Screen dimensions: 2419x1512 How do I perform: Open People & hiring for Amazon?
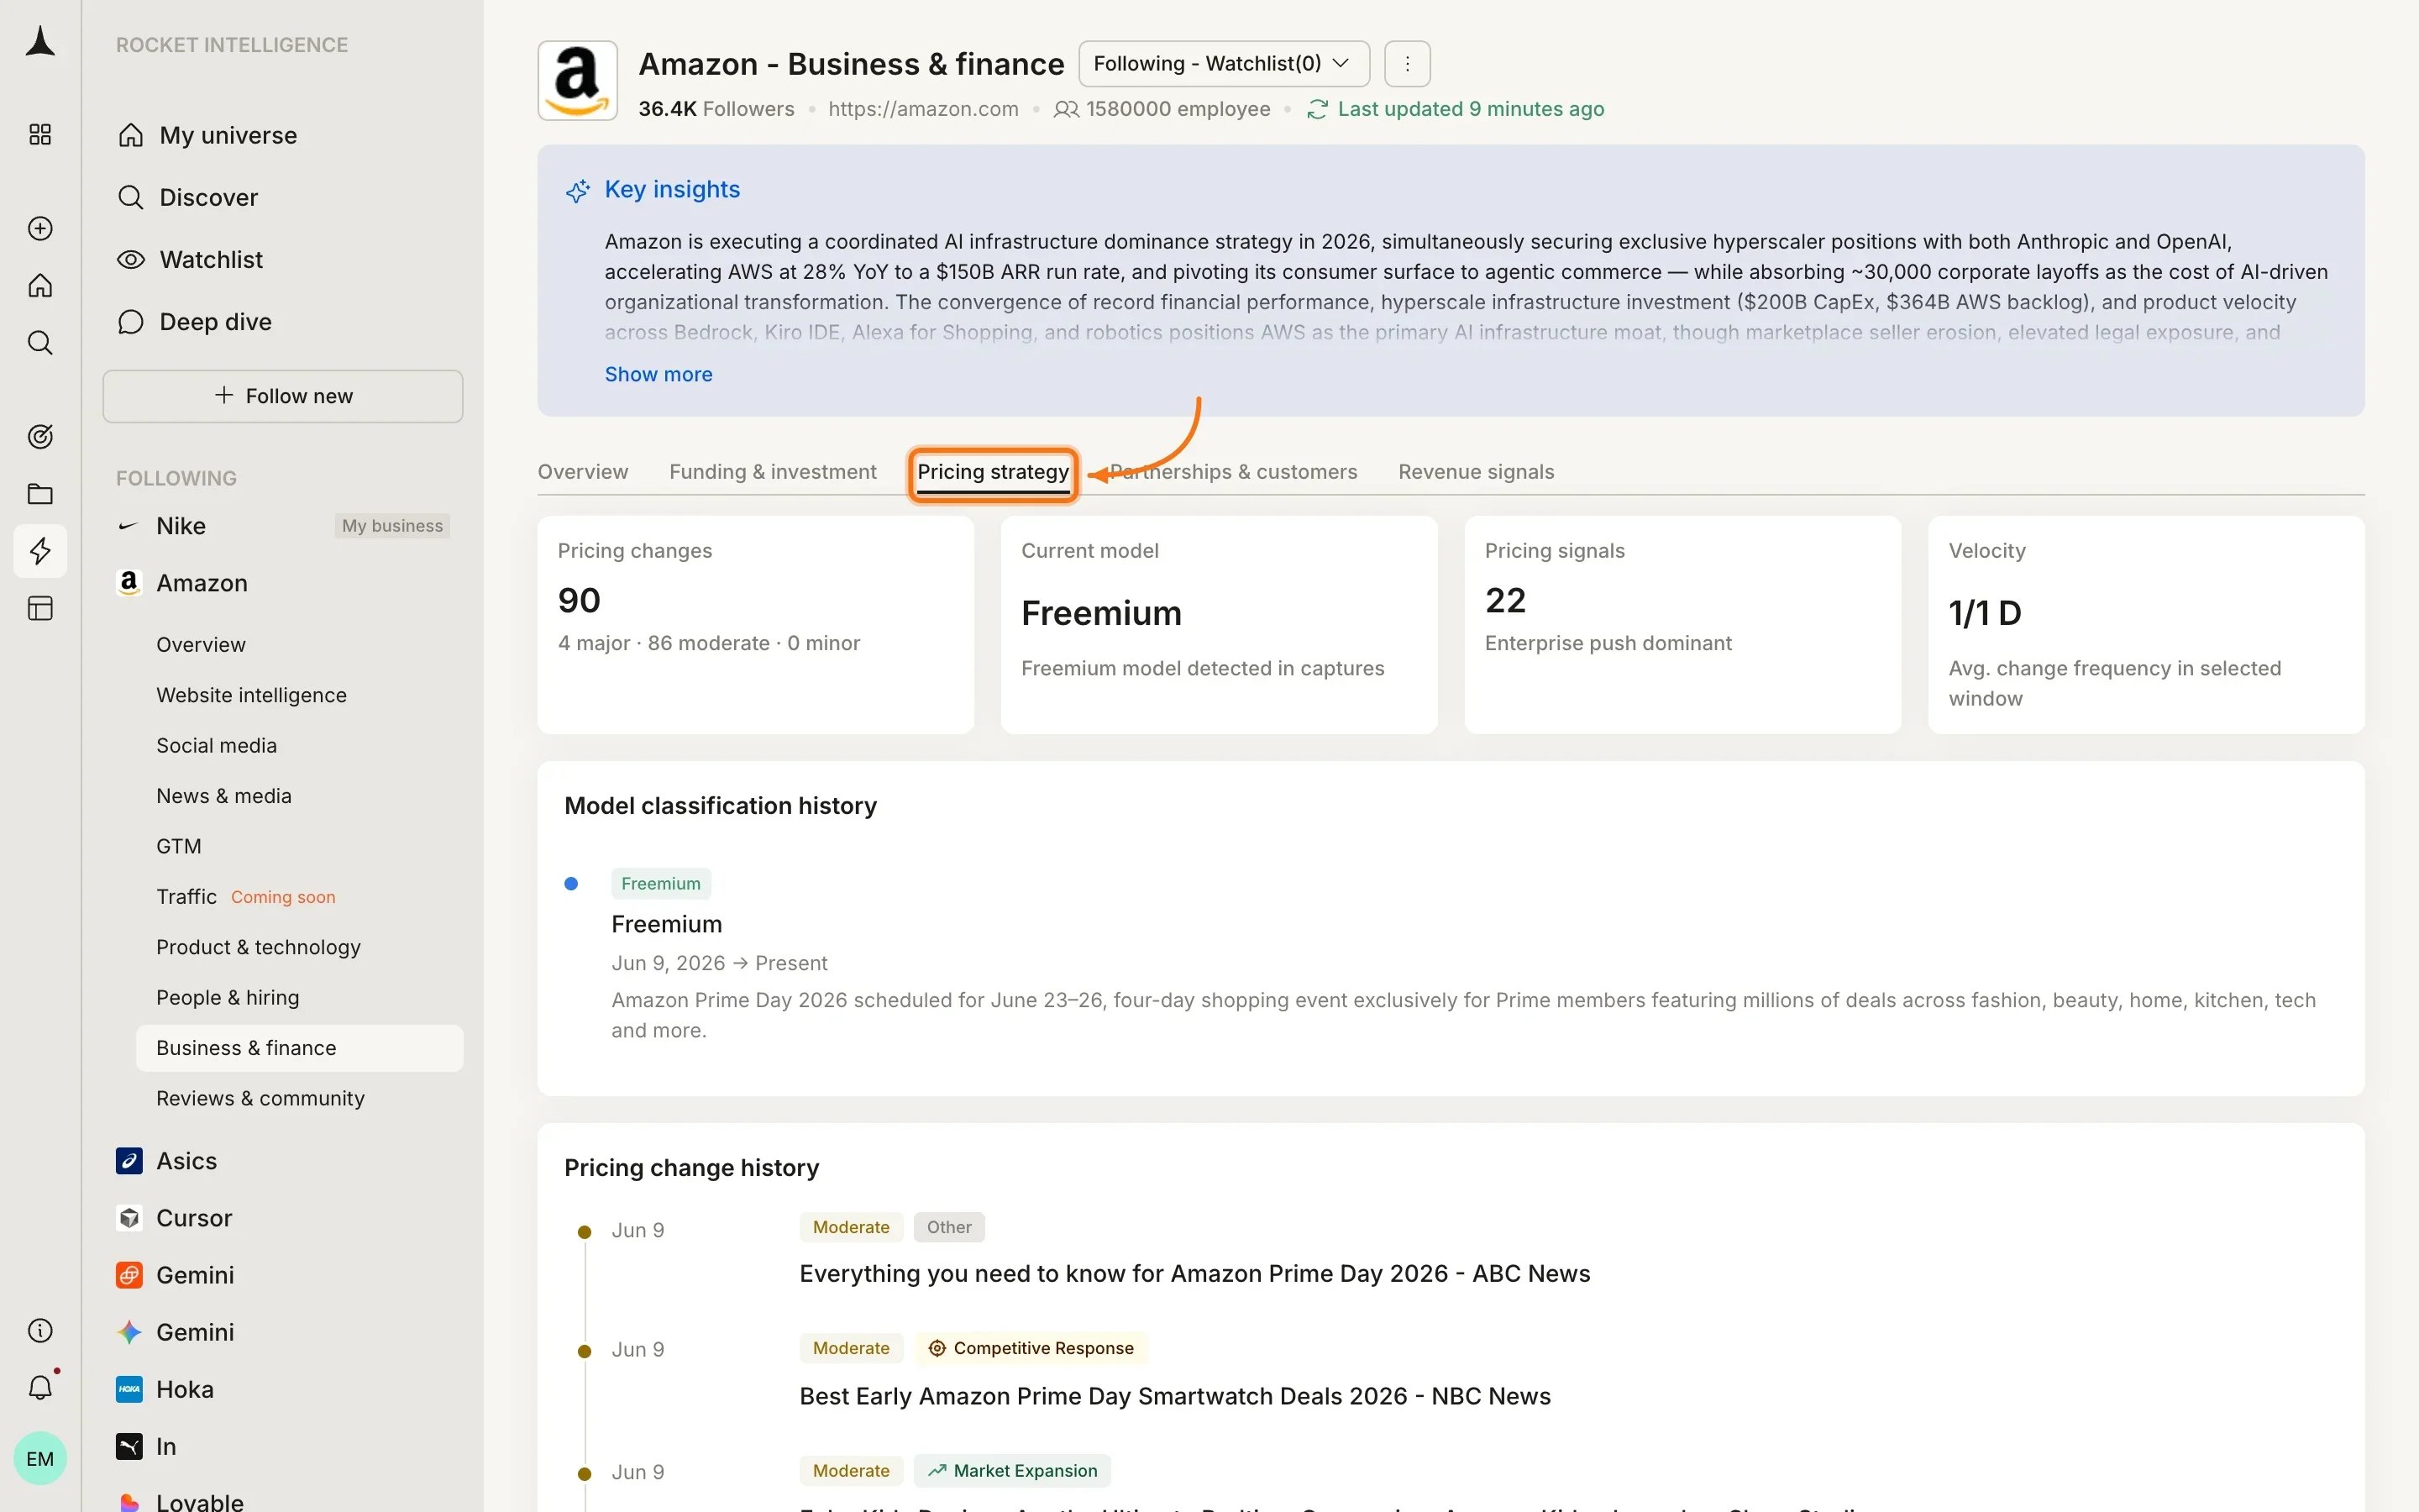[228, 997]
